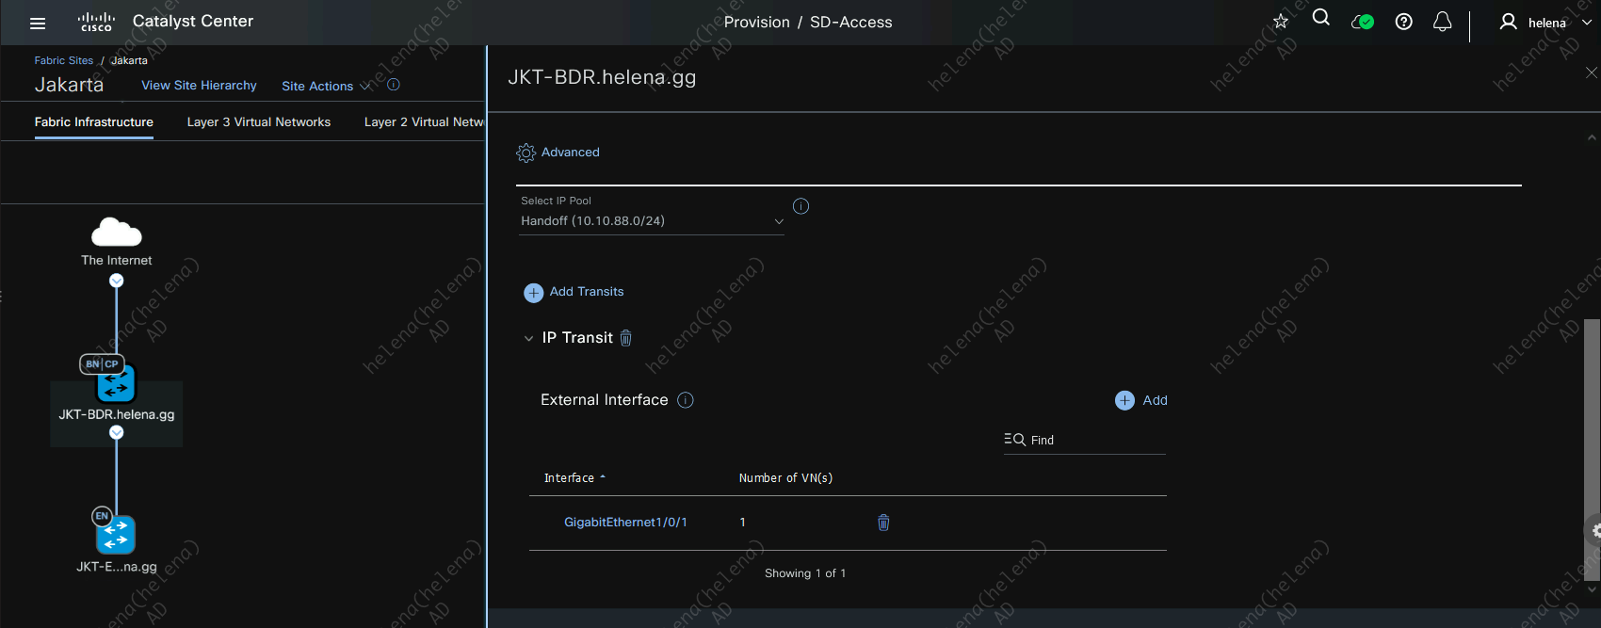The image size is (1601, 628).
Task: Open the global search icon
Action: click(x=1320, y=18)
